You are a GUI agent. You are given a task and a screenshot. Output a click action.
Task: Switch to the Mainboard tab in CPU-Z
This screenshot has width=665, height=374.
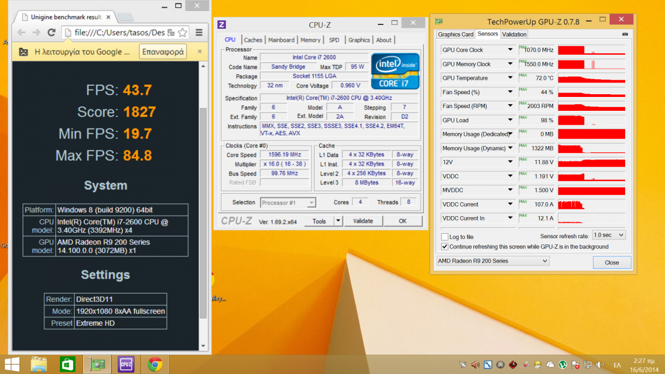282,40
